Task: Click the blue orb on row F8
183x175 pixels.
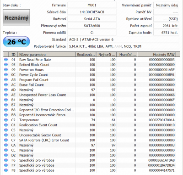Action: click(6, 170)
